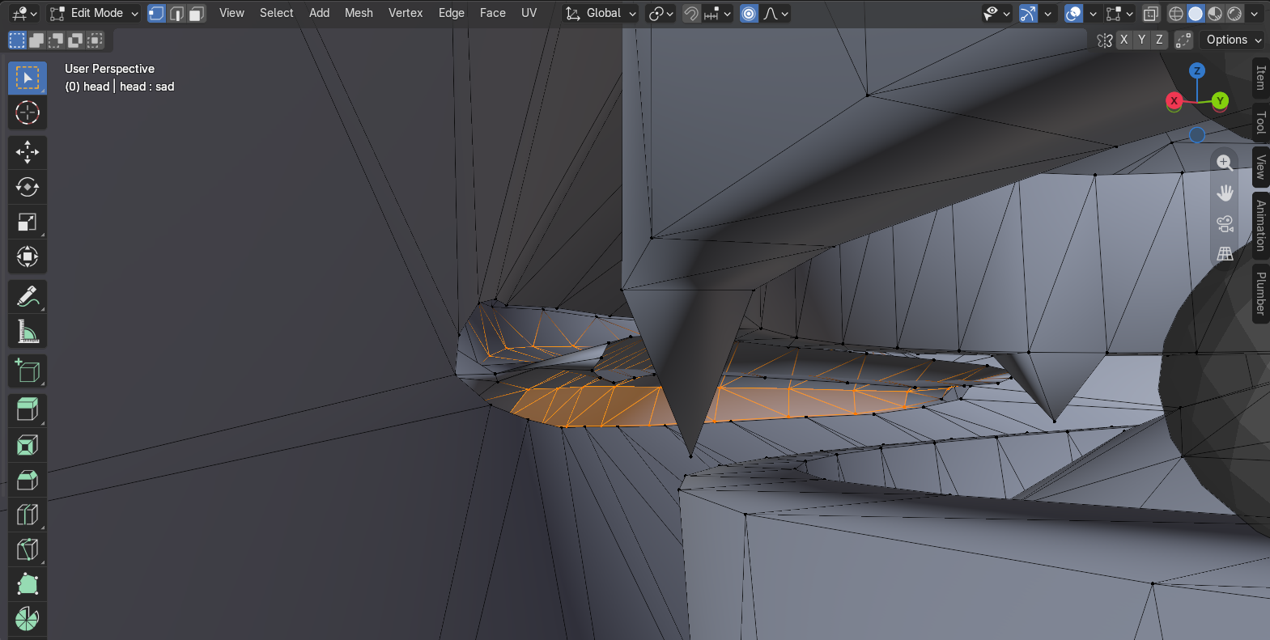The image size is (1270, 640).
Task: Open the Global transform orientation dropdown
Action: pyautogui.click(x=601, y=14)
